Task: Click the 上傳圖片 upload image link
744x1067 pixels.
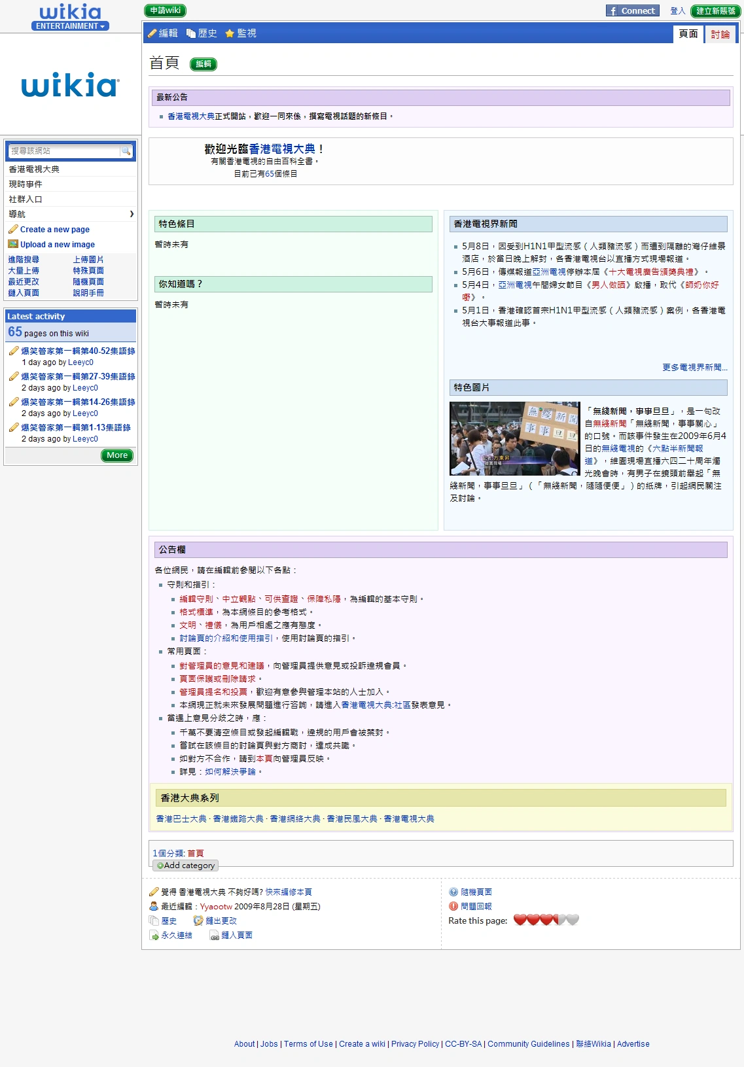Action: point(88,260)
